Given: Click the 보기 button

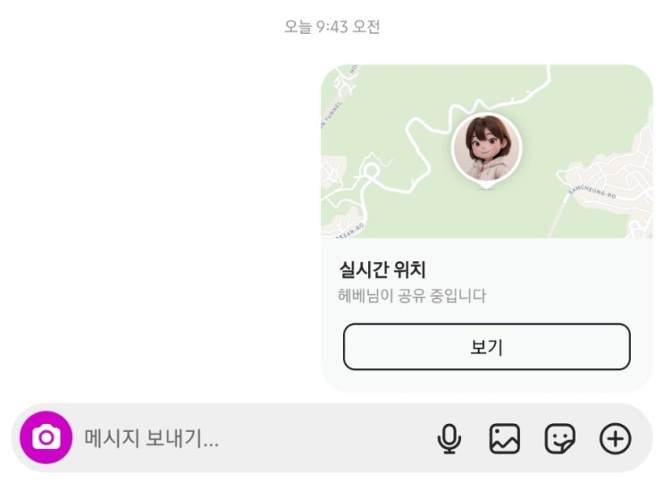Looking at the screenshot, I should pos(486,346).
